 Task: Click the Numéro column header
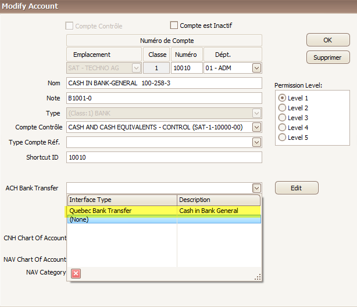187,55
